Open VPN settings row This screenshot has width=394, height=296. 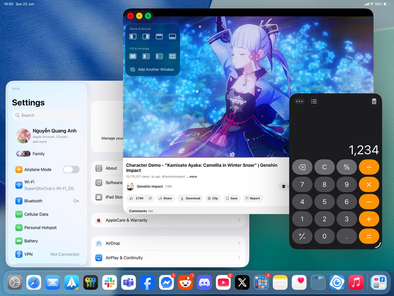[x=47, y=254]
